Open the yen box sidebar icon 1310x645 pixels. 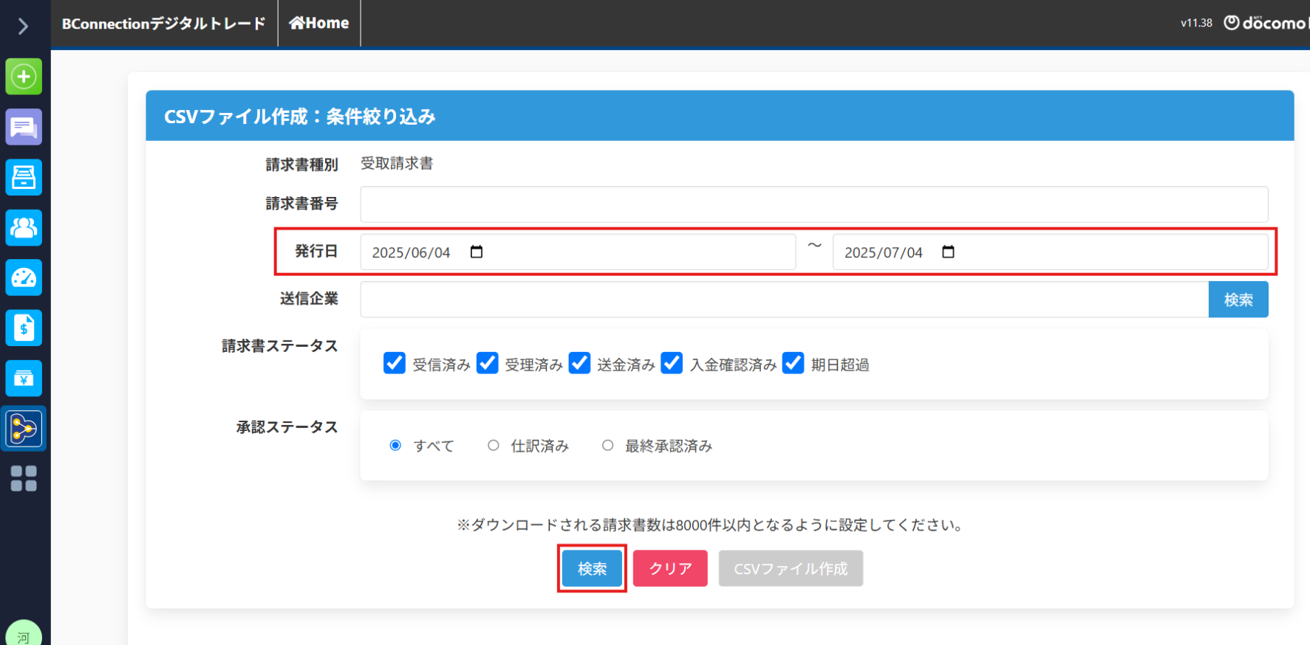pos(24,379)
